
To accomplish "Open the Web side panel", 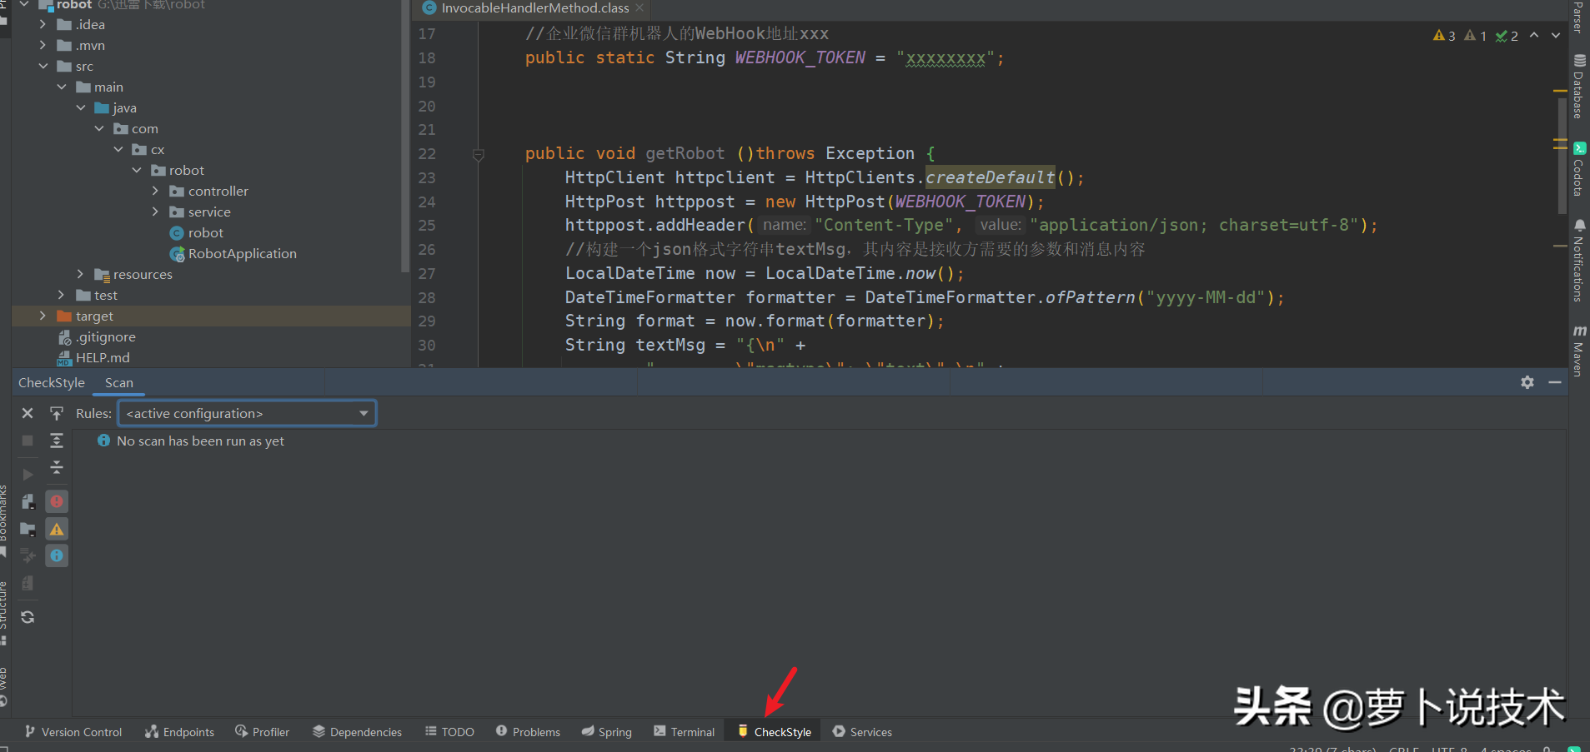I will point(4,686).
